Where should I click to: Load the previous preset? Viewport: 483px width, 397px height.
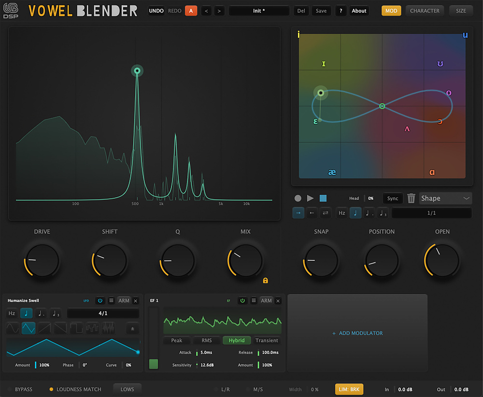click(x=206, y=11)
